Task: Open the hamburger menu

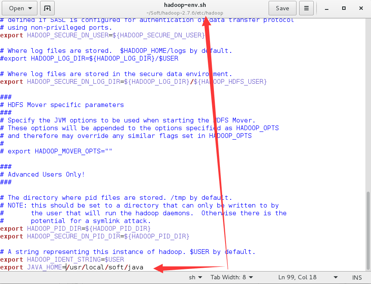Action: (306, 8)
